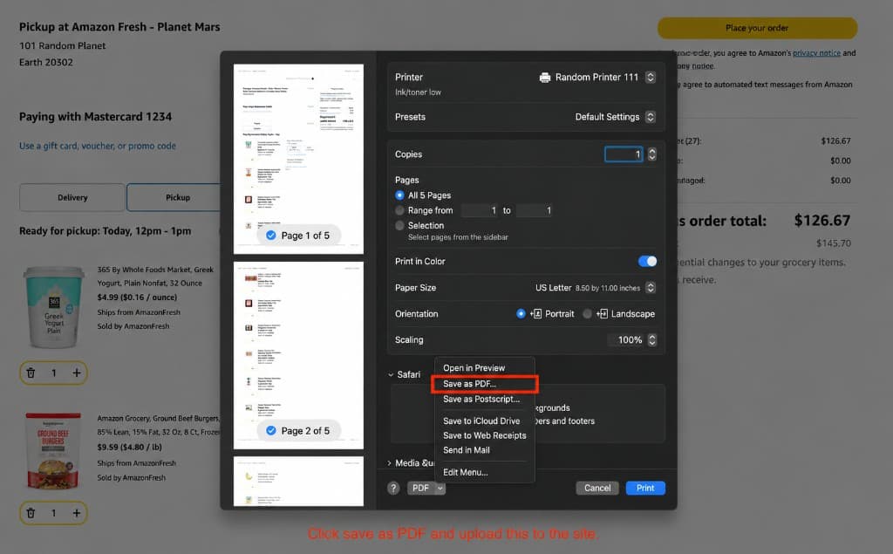Click the Portrait page orientation icon
The width and height of the screenshot is (893, 554).
click(536, 314)
